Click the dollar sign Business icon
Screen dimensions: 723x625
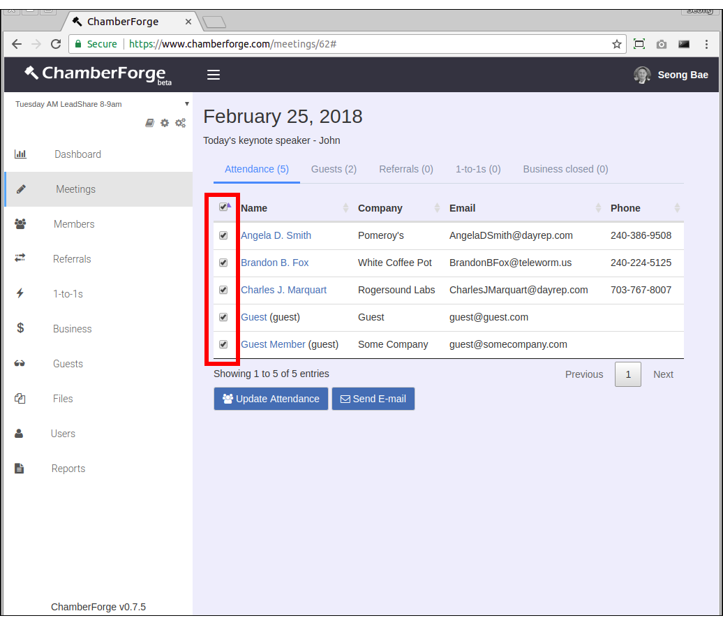20,328
